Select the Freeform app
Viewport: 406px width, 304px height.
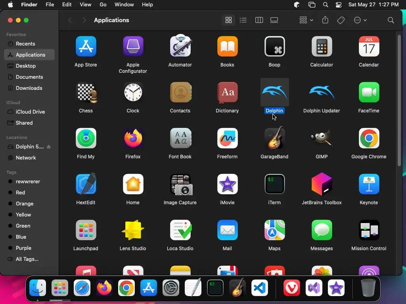(227, 138)
